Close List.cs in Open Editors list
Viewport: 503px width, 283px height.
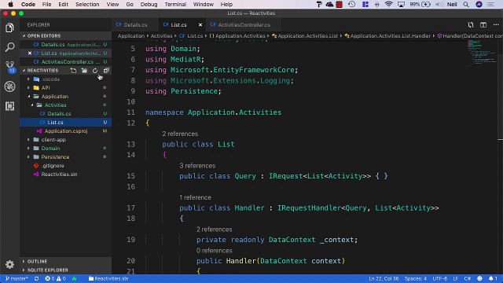pyautogui.click(x=30, y=53)
